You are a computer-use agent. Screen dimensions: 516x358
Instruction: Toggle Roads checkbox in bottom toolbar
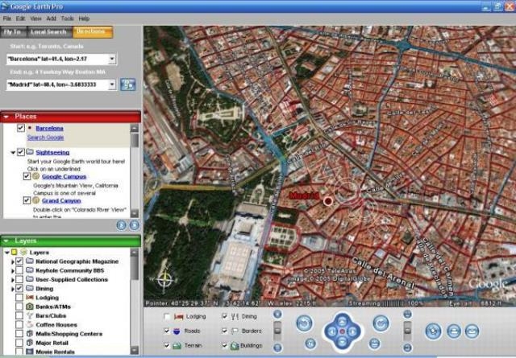(167, 331)
